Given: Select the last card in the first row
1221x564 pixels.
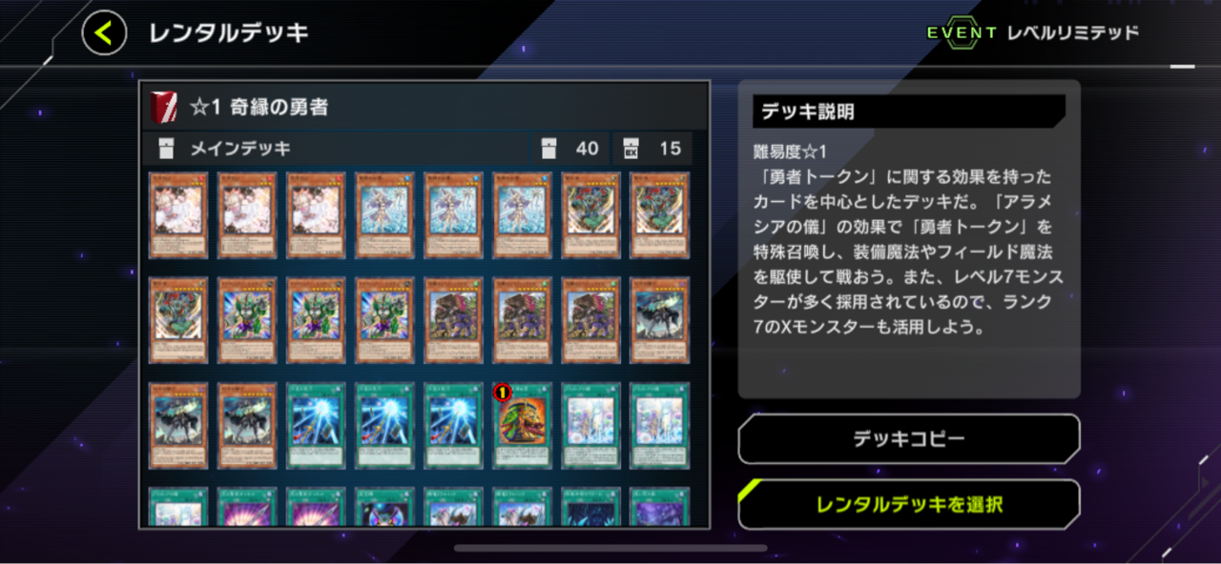Looking at the screenshot, I should pyautogui.click(x=659, y=215).
